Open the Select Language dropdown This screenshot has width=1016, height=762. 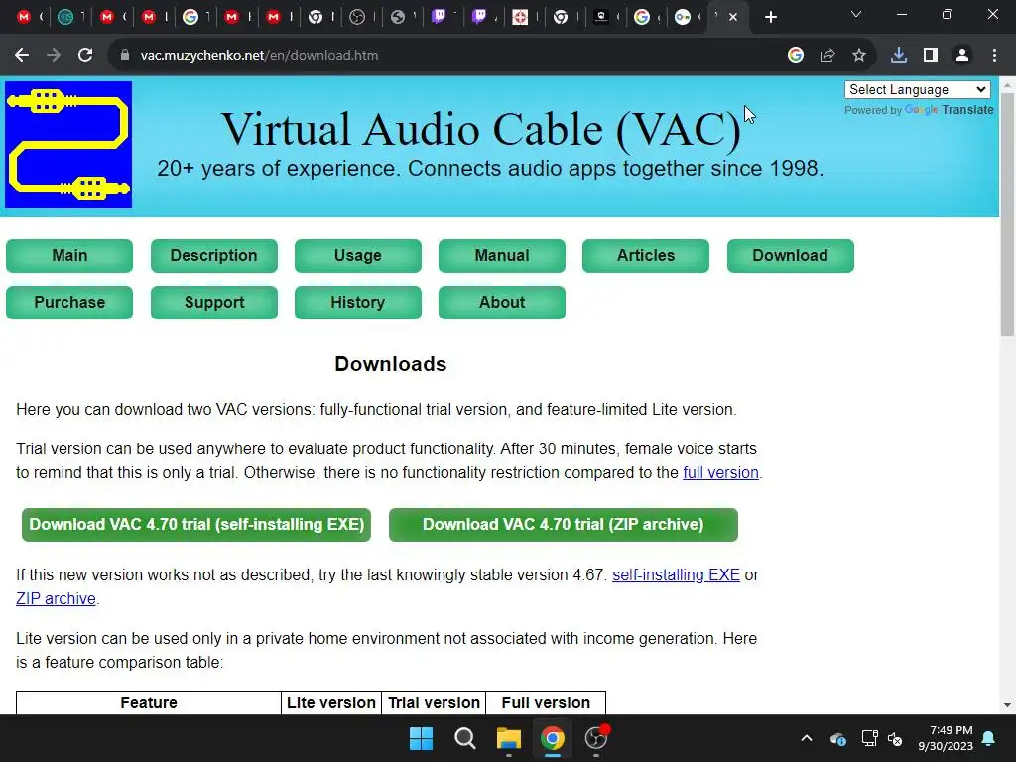[917, 90]
